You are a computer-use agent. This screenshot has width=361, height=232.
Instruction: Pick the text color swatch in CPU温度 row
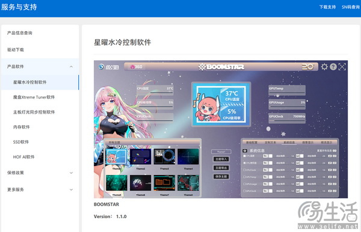point(271,156)
